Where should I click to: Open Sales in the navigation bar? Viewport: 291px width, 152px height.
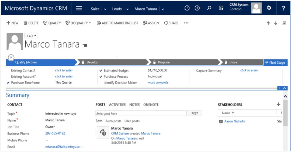tap(95, 9)
